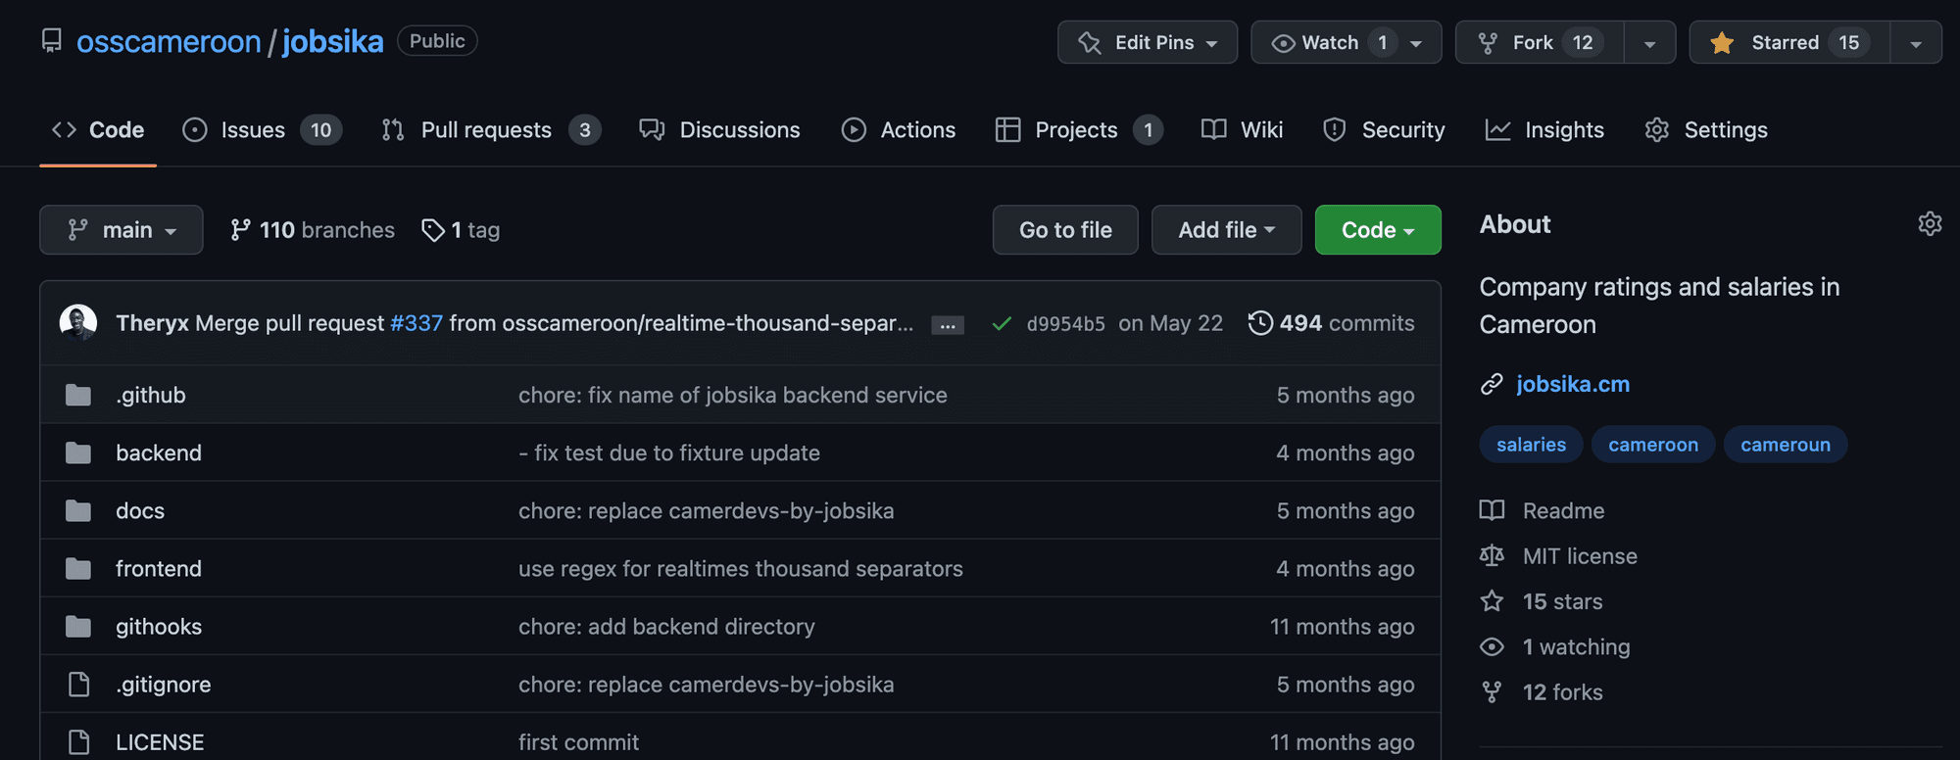Open the MIT license link
This screenshot has width=1960, height=760.
(x=1558, y=556)
